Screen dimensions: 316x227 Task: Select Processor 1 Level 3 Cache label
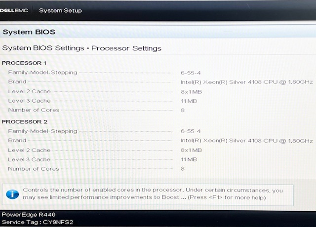click(x=30, y=101)
